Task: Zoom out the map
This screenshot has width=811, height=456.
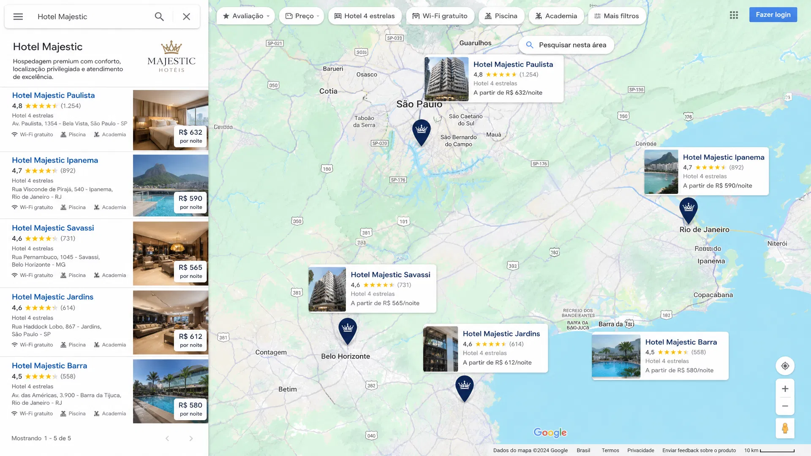Action: (785, 406)
